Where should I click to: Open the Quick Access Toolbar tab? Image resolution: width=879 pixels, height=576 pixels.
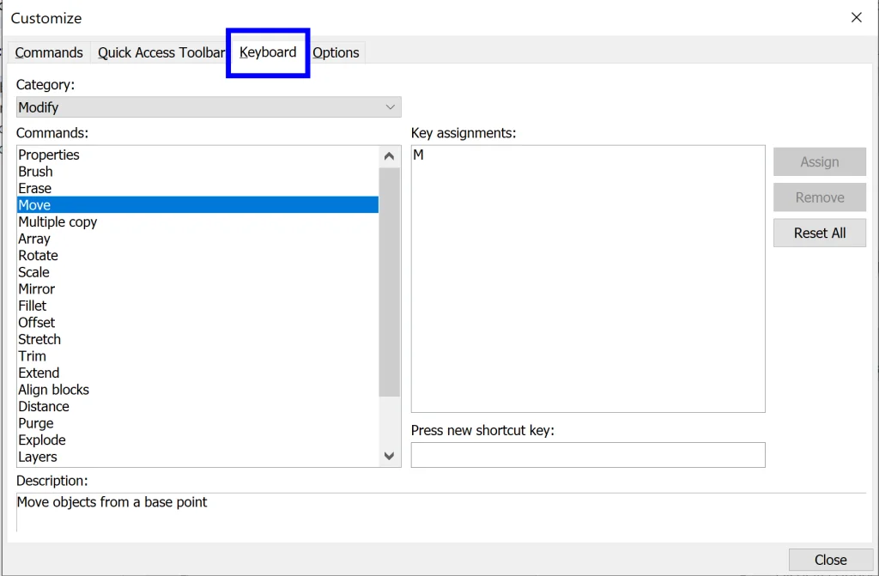[x=161, y=52]
